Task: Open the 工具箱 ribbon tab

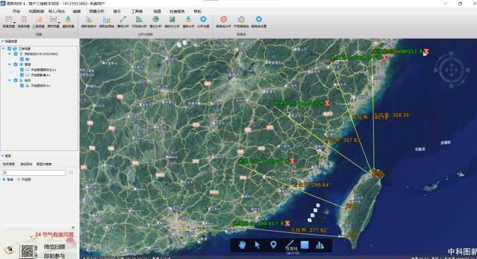Action: [137, 11]
